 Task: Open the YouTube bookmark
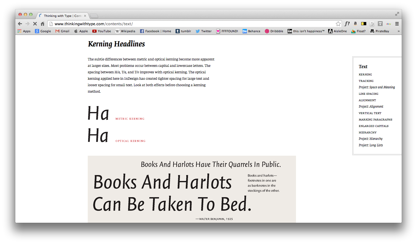[102, 31]
